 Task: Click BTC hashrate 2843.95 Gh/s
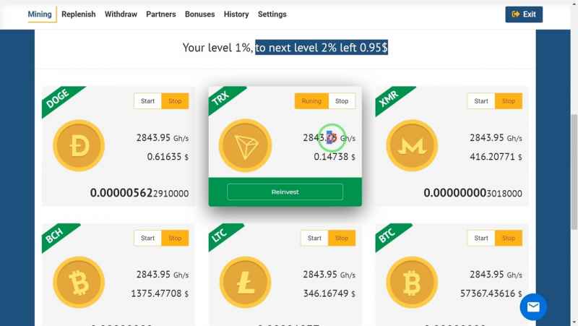[496, 275]
